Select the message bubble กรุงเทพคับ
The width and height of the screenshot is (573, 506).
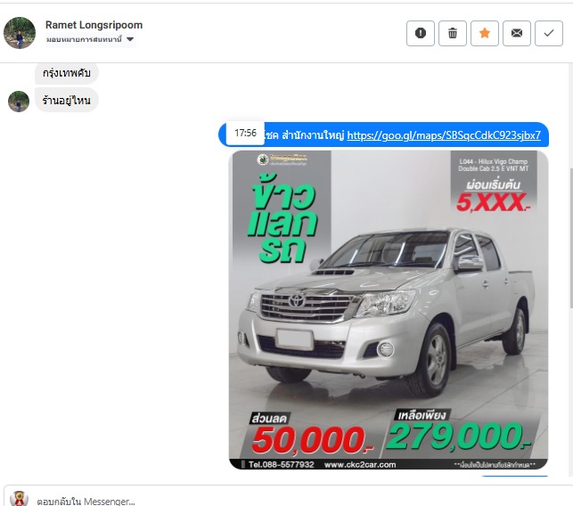67,73
